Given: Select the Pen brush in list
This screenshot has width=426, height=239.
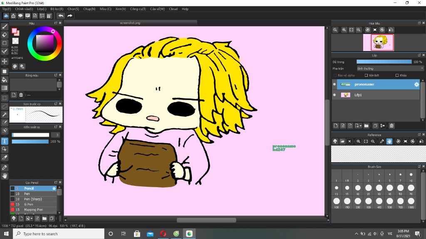Looking at the screenshot, I should click(x=33, y=194).
